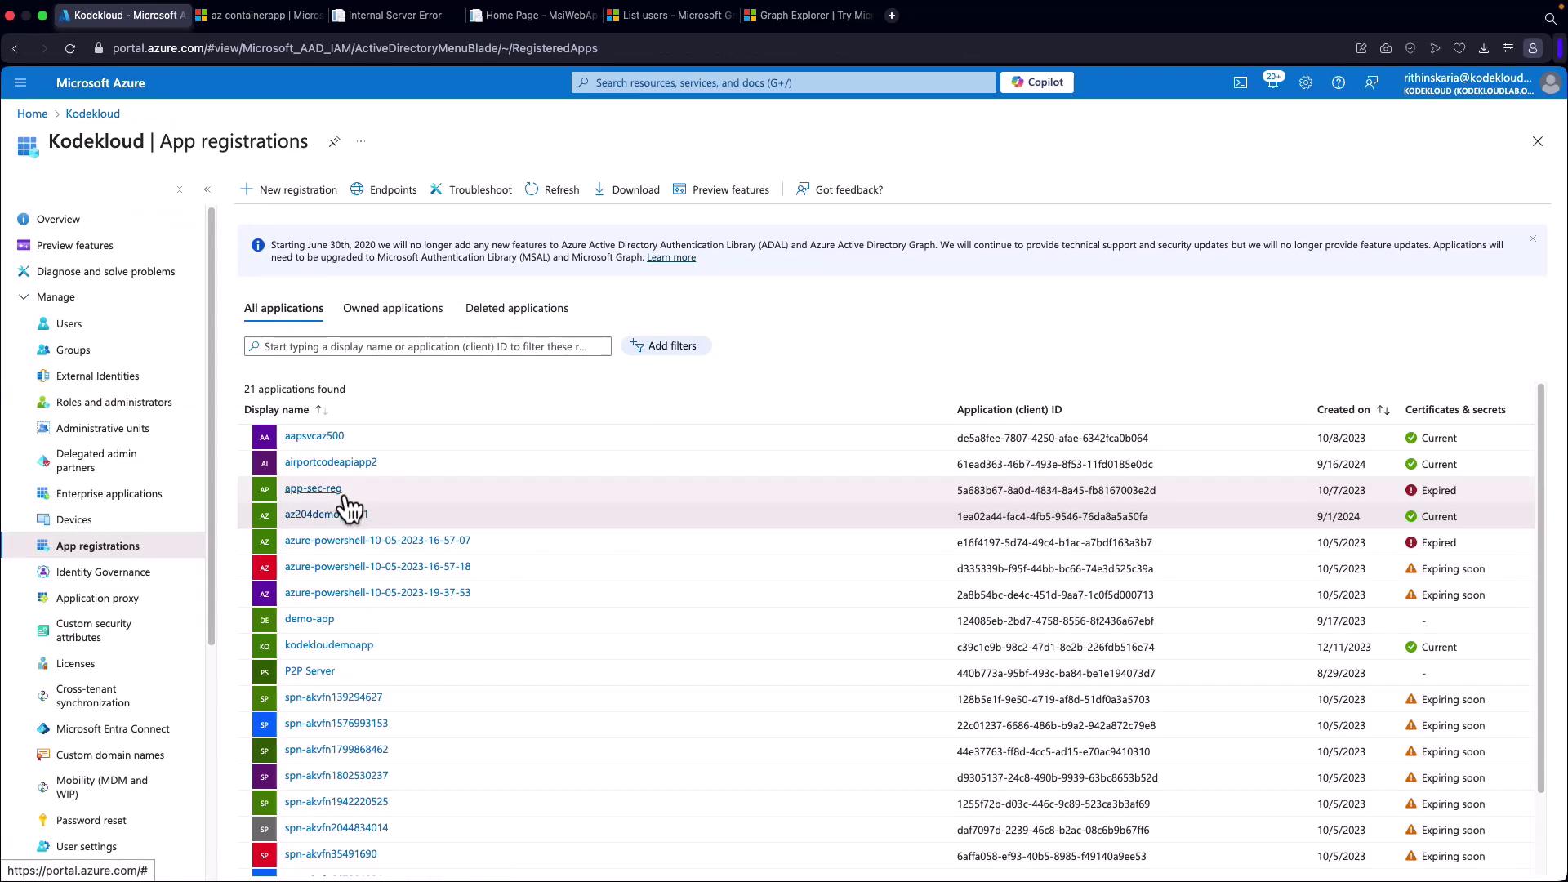Click the application name filter field
Viewport: 1568px width, 882px height.
(x=427, y=346)
